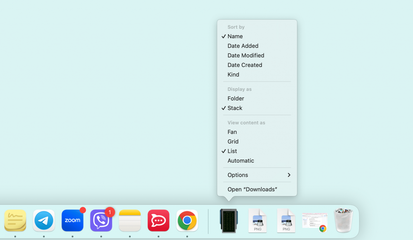413x240 pixels.
Task: Sort the stack by Date Created
Action: pyautogui.click(x=245, y=65)
